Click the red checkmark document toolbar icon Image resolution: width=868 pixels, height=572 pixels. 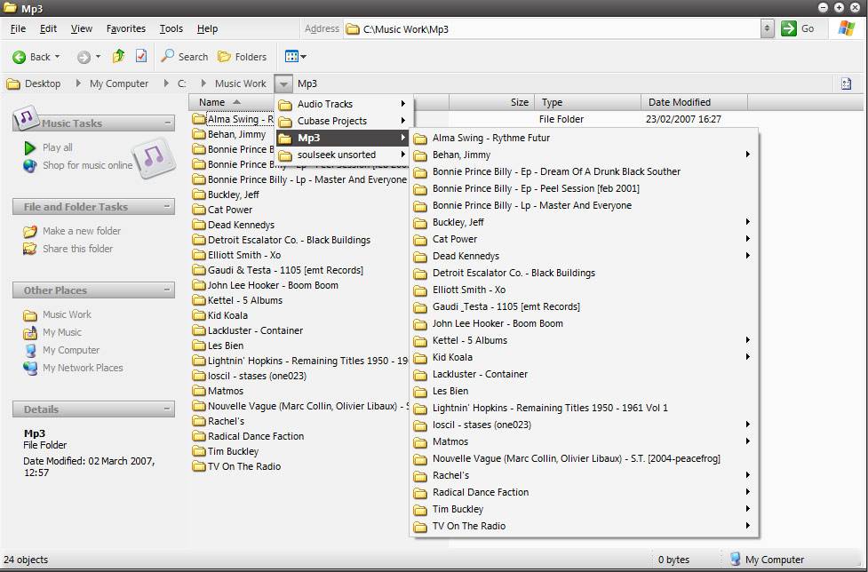[141, 56]
